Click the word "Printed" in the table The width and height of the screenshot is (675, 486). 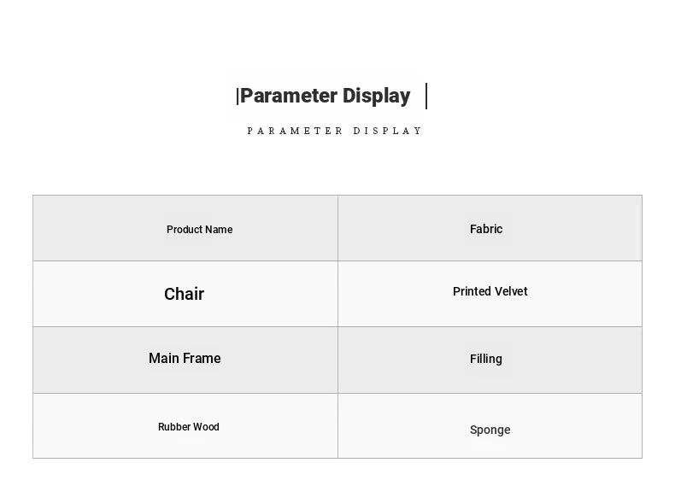[471, 291]
